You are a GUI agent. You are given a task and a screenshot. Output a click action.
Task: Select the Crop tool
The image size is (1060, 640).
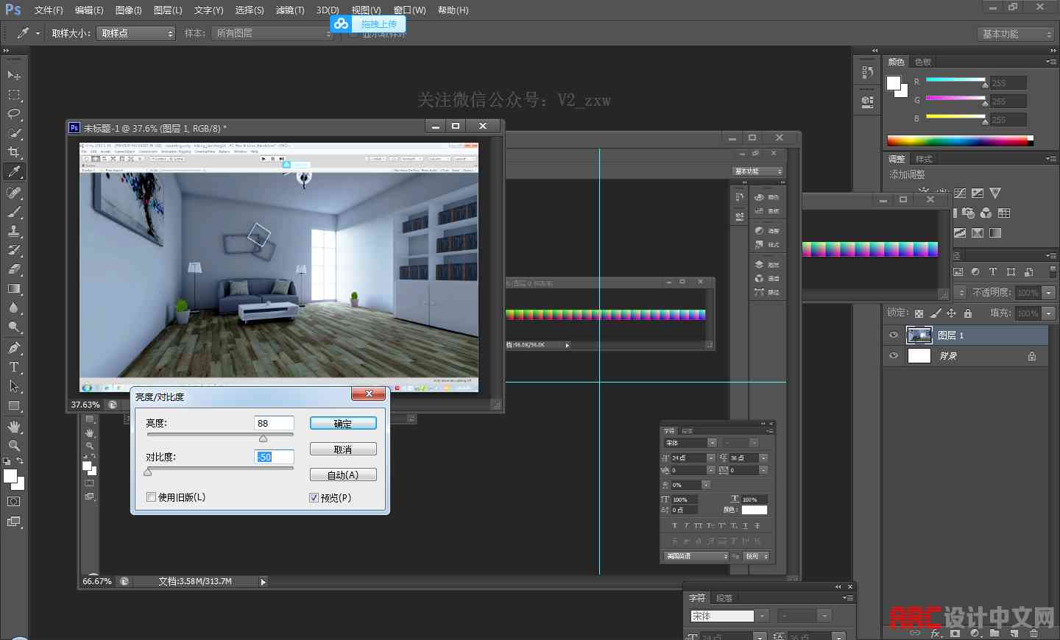14,152
